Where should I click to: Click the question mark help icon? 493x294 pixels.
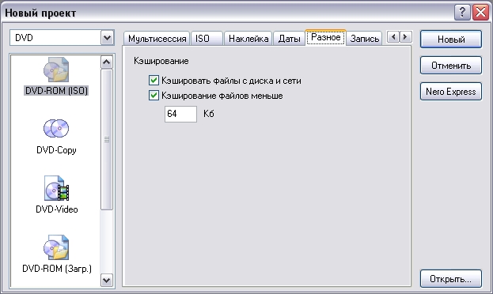(x=462, y=13)
